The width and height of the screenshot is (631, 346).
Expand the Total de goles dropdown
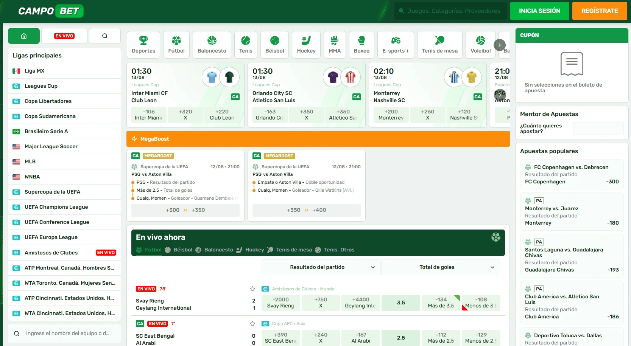(441, 267)
